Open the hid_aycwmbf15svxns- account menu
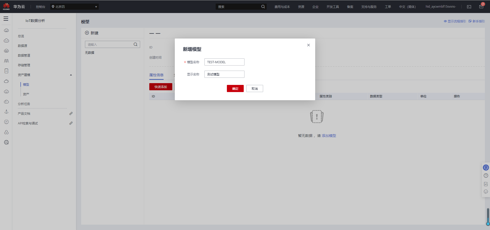The width and height of the screenshot is (490, 230). pos(441,7)
